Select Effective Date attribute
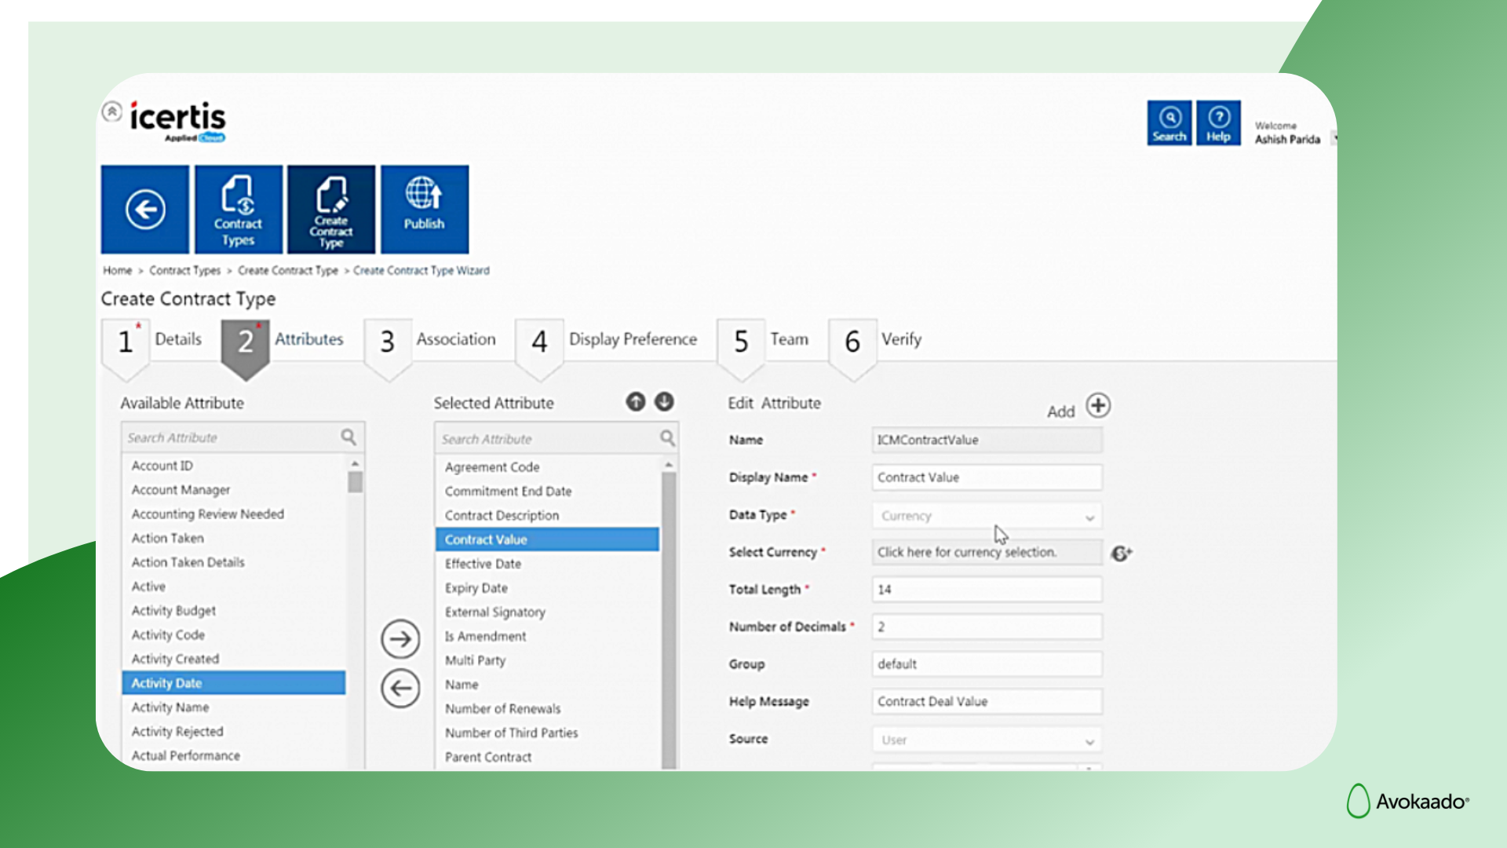The image size is (1507, 848). (548, 564)
